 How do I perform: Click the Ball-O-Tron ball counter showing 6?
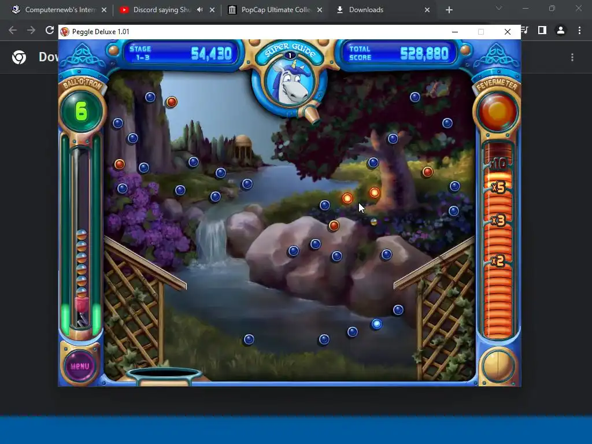81,111
